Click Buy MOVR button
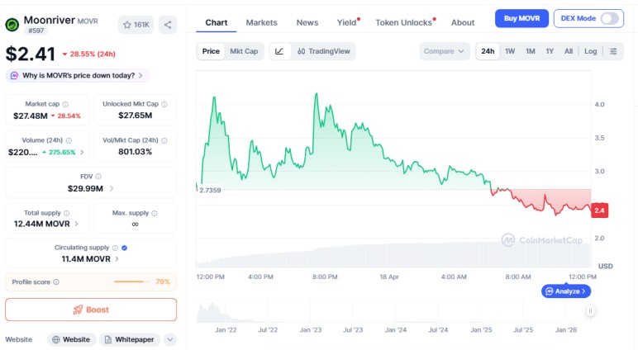 [521, 18]
